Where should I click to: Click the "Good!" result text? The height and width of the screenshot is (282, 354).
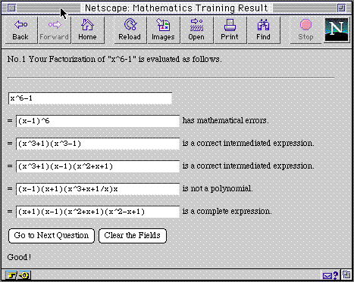pyautogui.click(x=19, y=257)
